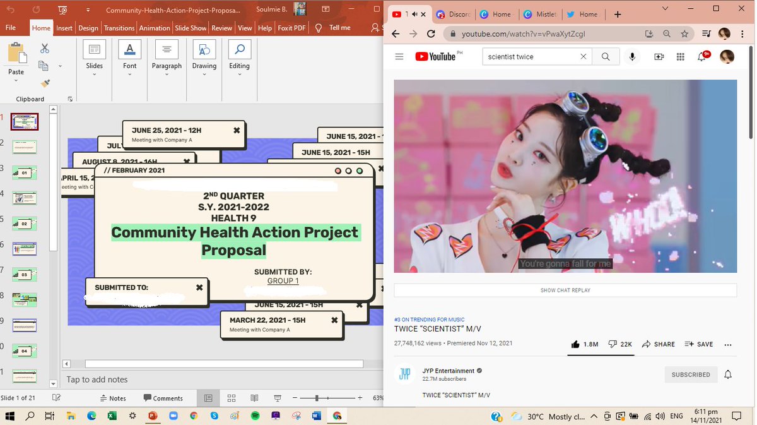Mute the YouTube tab via speaker icon

pyautogui.click(x=415, y=15)
